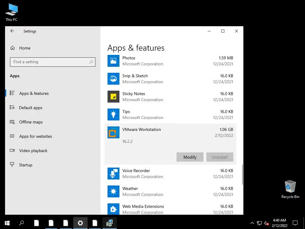305x229 pixels.
Task: Click the Default apps sidebar icon
Action: (12, 107)
